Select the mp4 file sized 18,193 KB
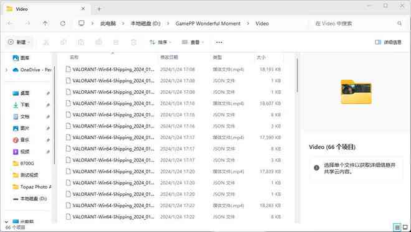 (x=173, y=70)
